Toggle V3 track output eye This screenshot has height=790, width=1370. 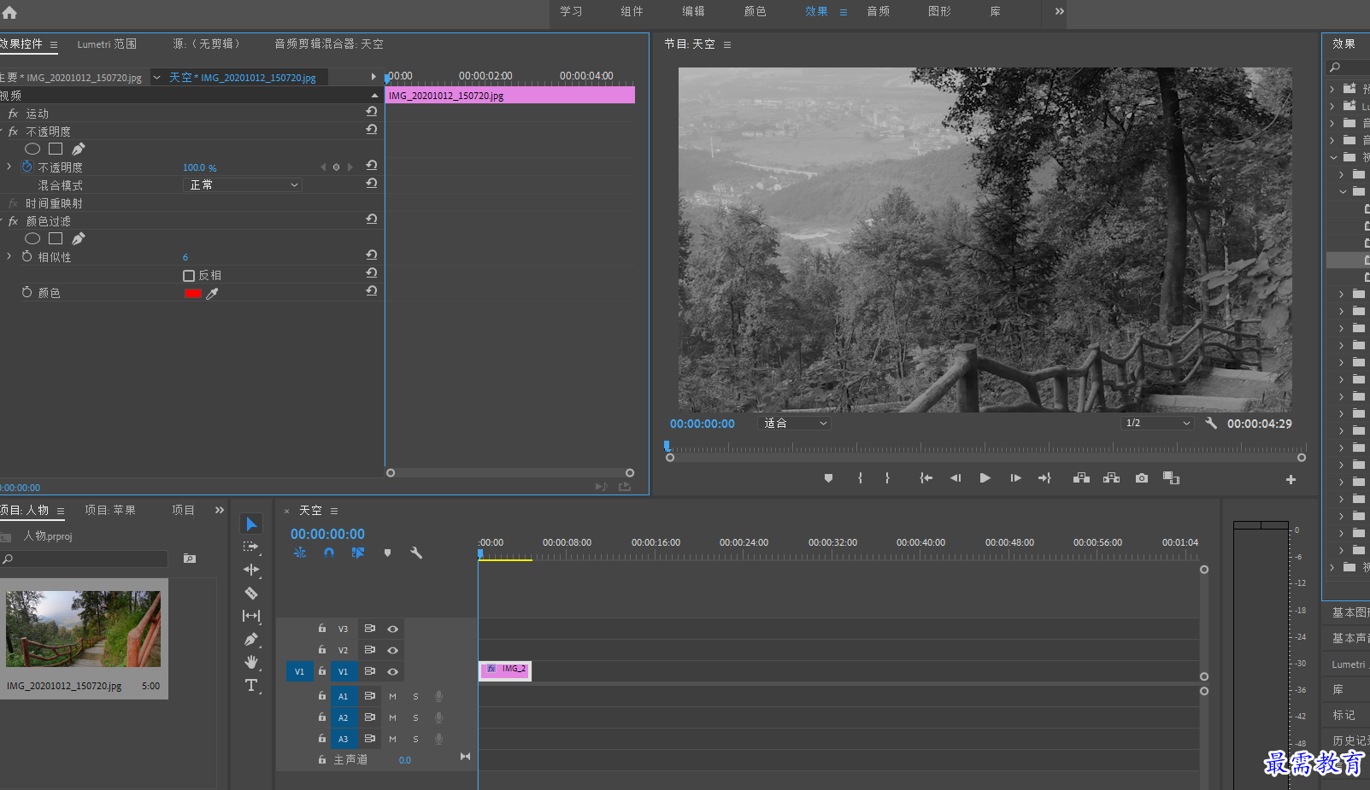[393, 629]
